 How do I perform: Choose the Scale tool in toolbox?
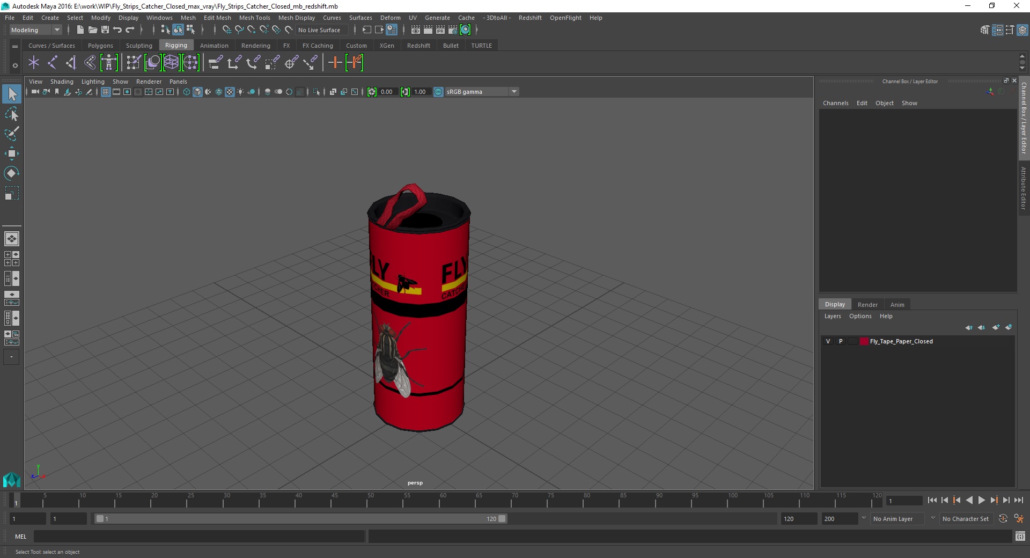[x=12, y=193]
